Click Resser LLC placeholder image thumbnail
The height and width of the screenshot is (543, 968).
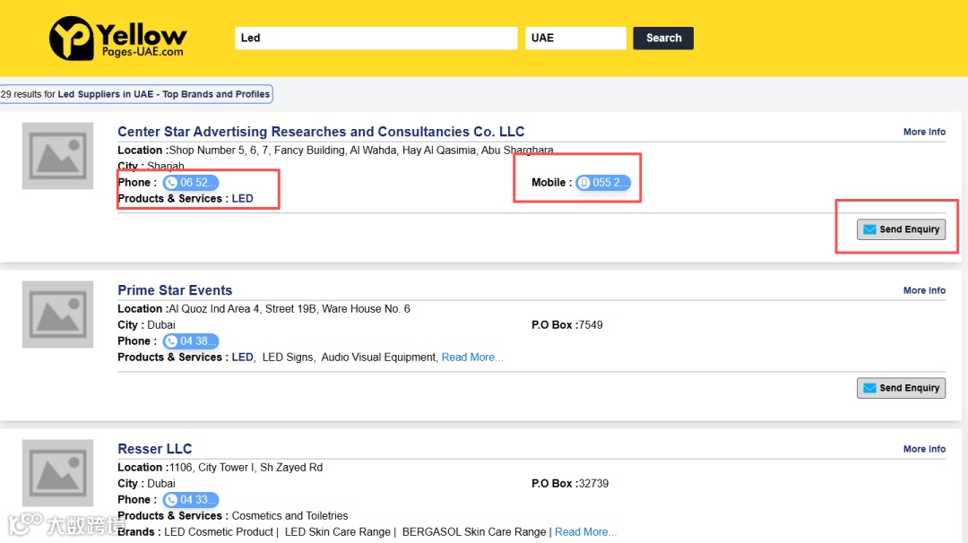(57, 472)
